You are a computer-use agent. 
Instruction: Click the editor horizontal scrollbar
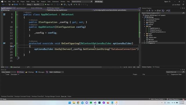[x=68, y=67]
